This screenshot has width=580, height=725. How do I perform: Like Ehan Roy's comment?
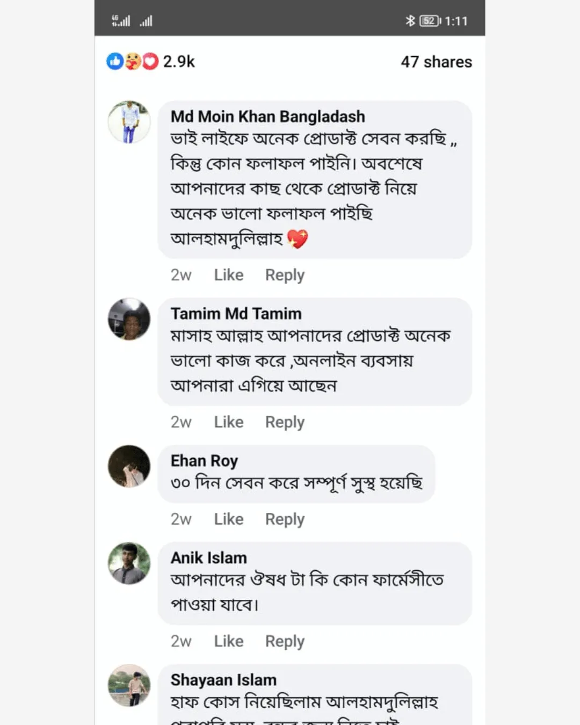[229, 519]
